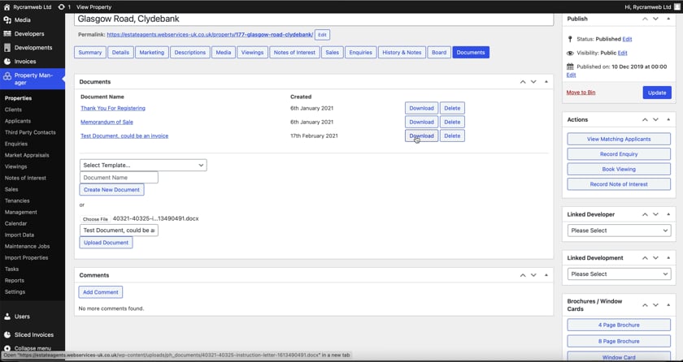Image resolution: width=683 pixels, height=362 pixels.
Task: Click the Status pin icon in Publish
Action: point(570,39)
